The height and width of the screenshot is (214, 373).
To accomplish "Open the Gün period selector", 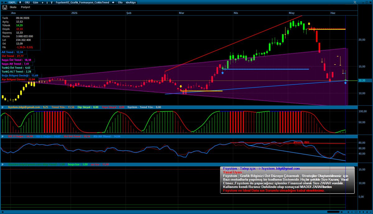I will pyautogui.click(x=35, y=2).
